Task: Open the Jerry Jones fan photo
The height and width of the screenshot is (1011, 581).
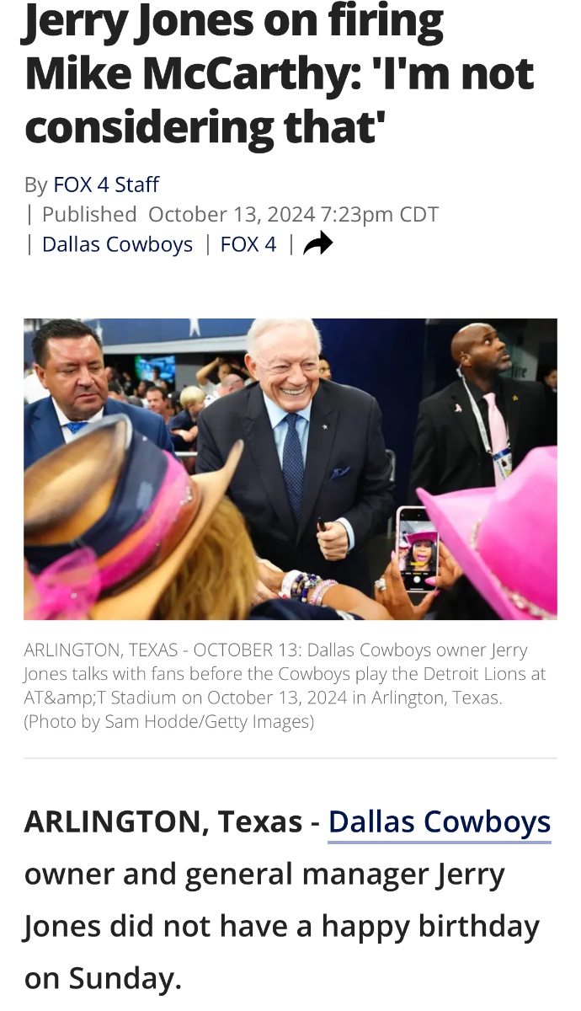Action: click(x=290, y=469)
